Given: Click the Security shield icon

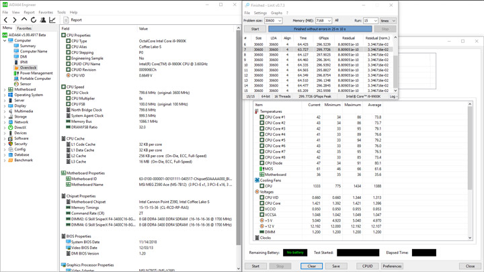Looking at the screenshot, I should pyautogui.click(x=11, y=144).
